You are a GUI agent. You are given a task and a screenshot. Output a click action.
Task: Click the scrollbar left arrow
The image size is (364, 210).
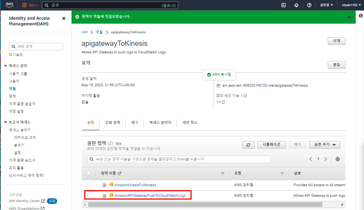[85, 204]
